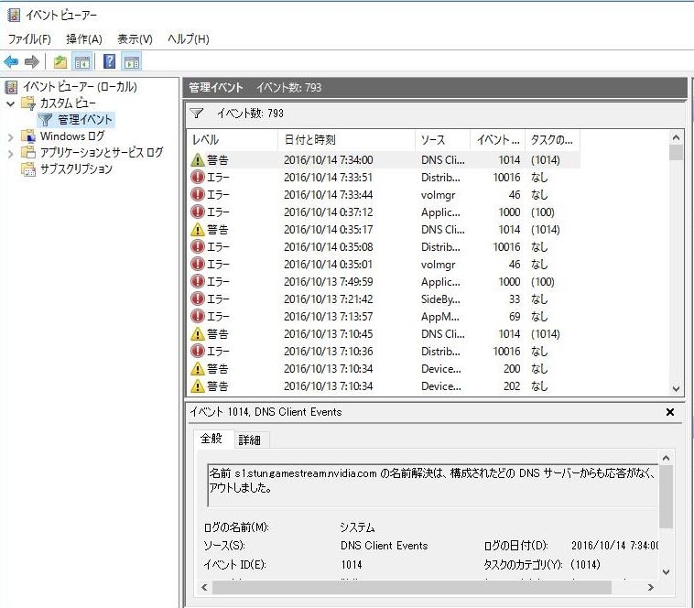This screenshot has width=694, height=608.
Task: Click the カスタム ビュー folder icon
Action: 28,103
